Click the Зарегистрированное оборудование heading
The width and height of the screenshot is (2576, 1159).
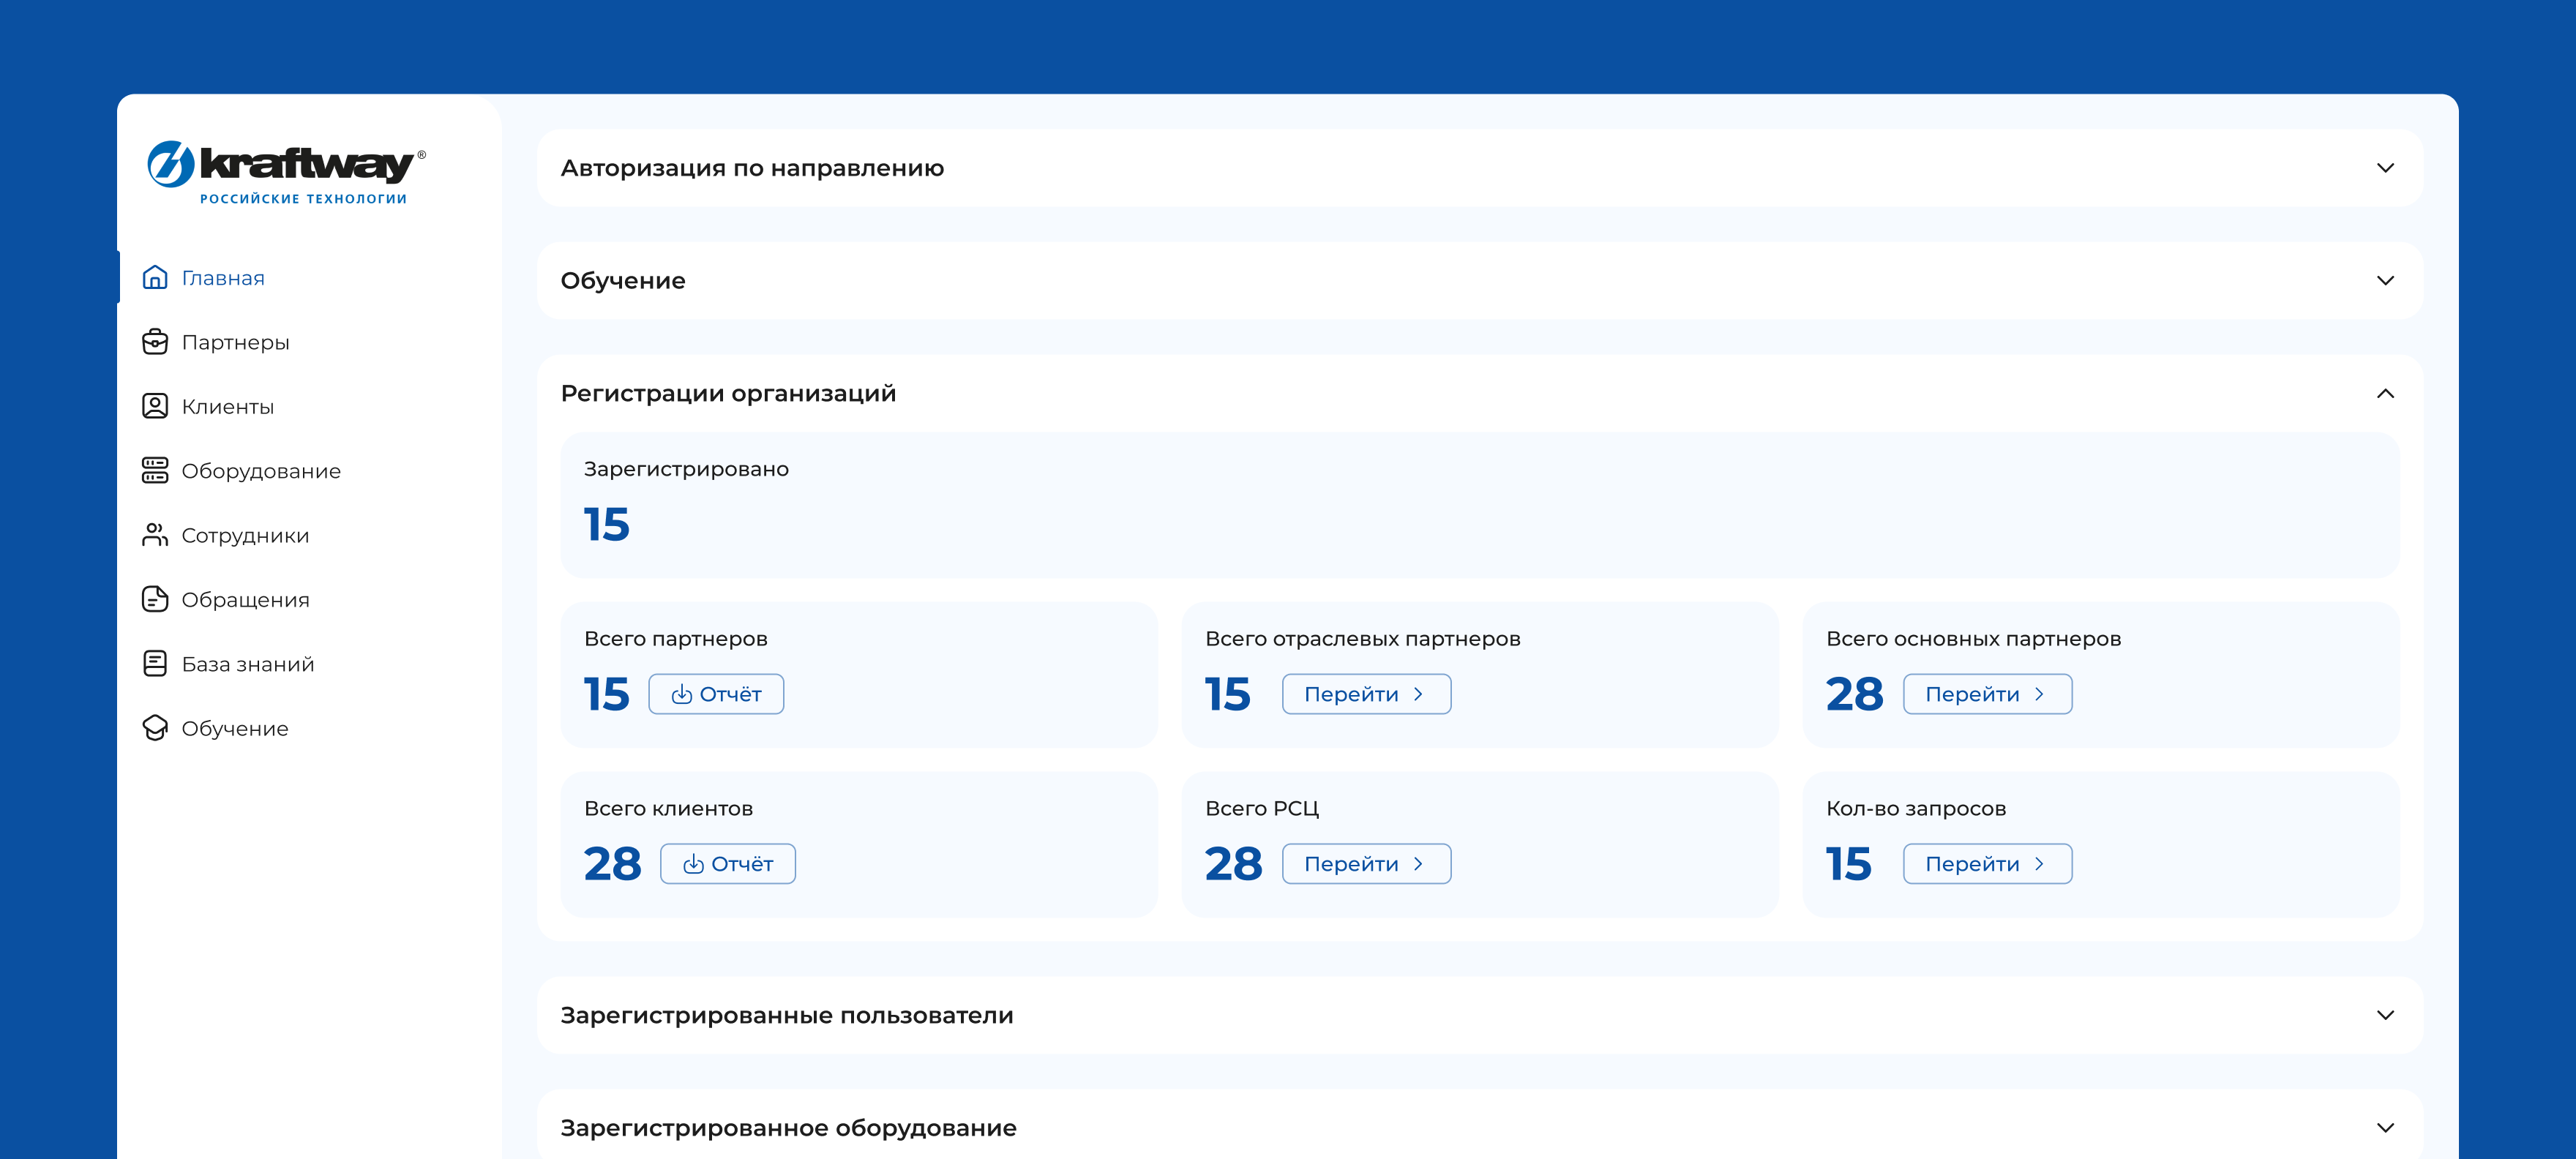pyautogui.click(x=788, y=1128)
